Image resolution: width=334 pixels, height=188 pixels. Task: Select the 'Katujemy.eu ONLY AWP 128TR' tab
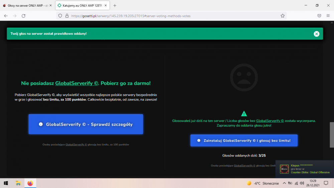click(82, 6)
